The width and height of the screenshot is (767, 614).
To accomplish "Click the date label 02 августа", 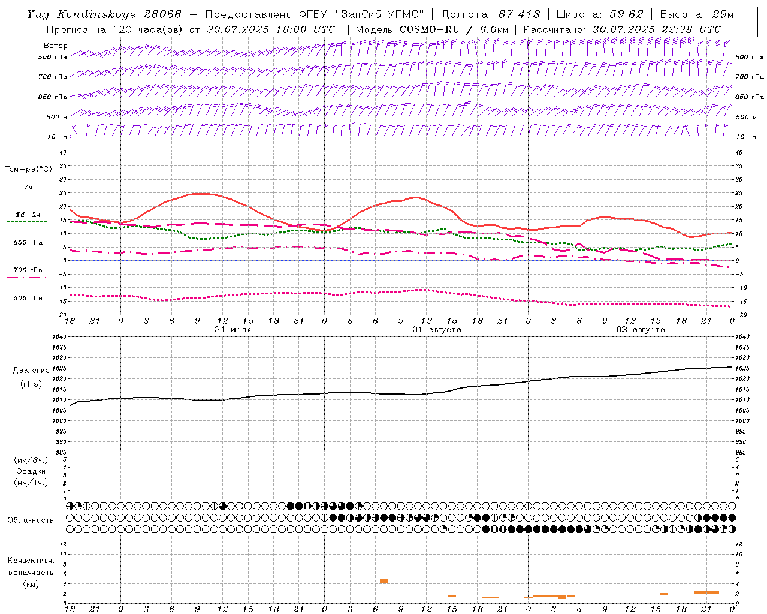I will (641, 330).
